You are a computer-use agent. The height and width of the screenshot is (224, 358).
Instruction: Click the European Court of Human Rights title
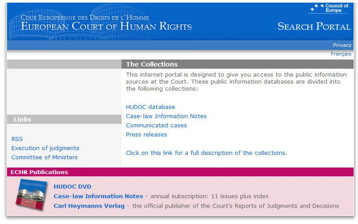pos(106,26)
